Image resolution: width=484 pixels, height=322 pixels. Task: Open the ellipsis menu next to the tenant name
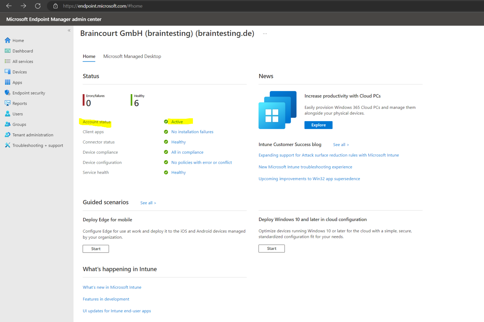pyautogui.click(x=265, y=33)
